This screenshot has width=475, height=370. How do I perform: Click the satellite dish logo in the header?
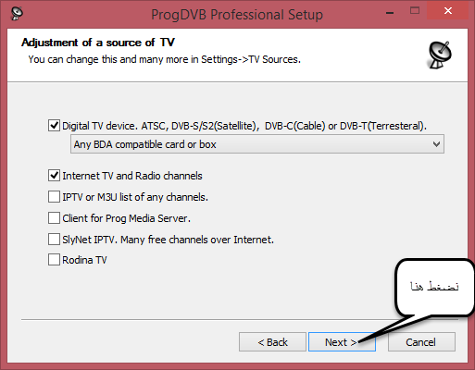440,55
